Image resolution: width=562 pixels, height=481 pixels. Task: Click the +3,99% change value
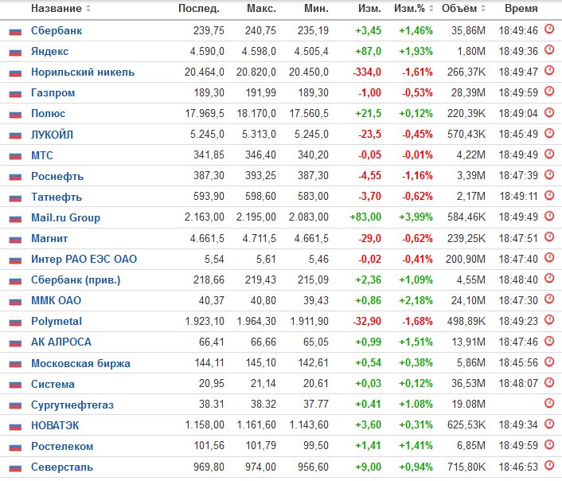coord(416,217)
